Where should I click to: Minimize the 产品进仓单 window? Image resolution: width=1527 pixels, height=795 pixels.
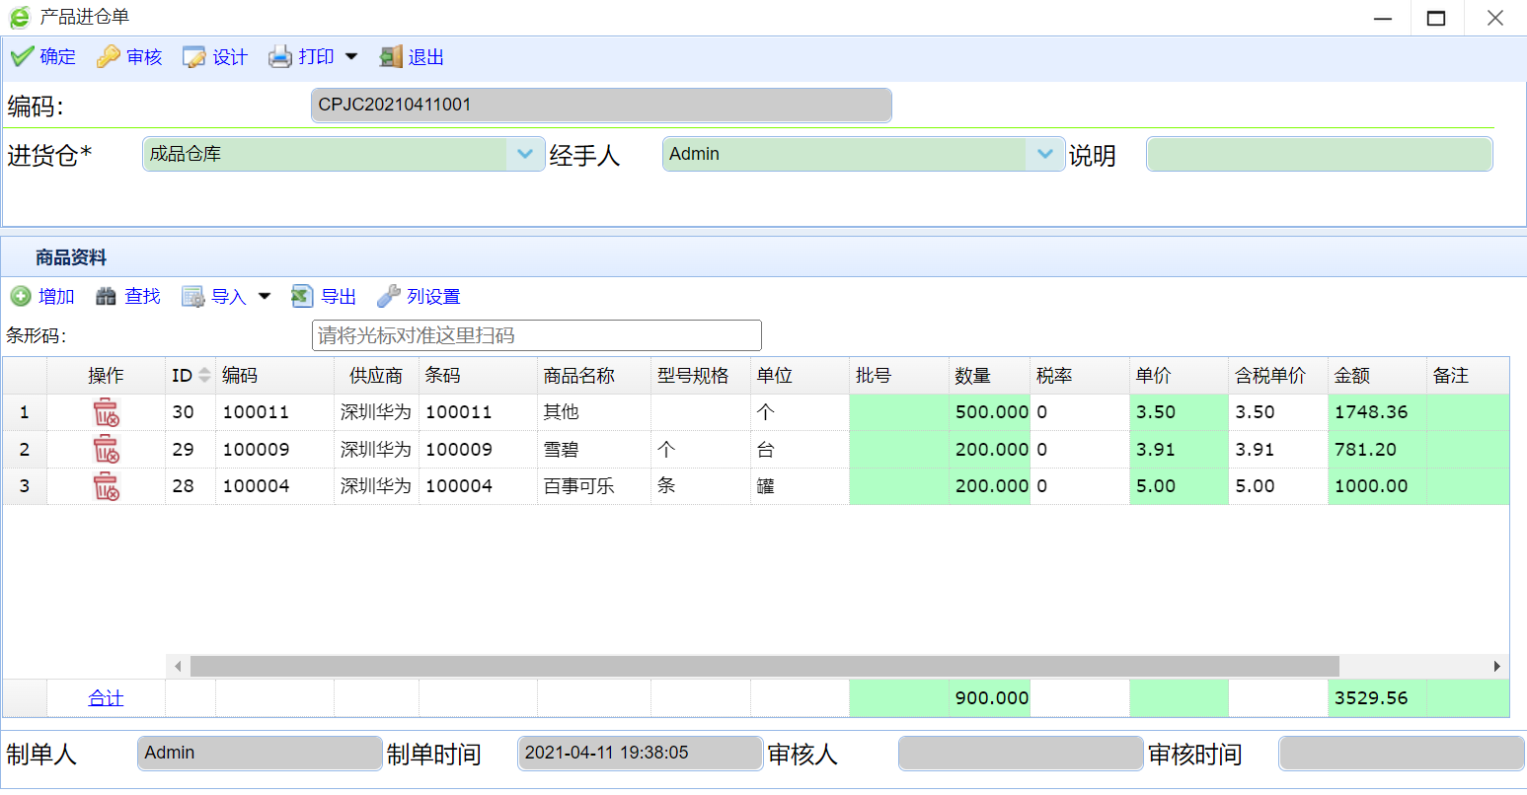(x=1383, y=18)
